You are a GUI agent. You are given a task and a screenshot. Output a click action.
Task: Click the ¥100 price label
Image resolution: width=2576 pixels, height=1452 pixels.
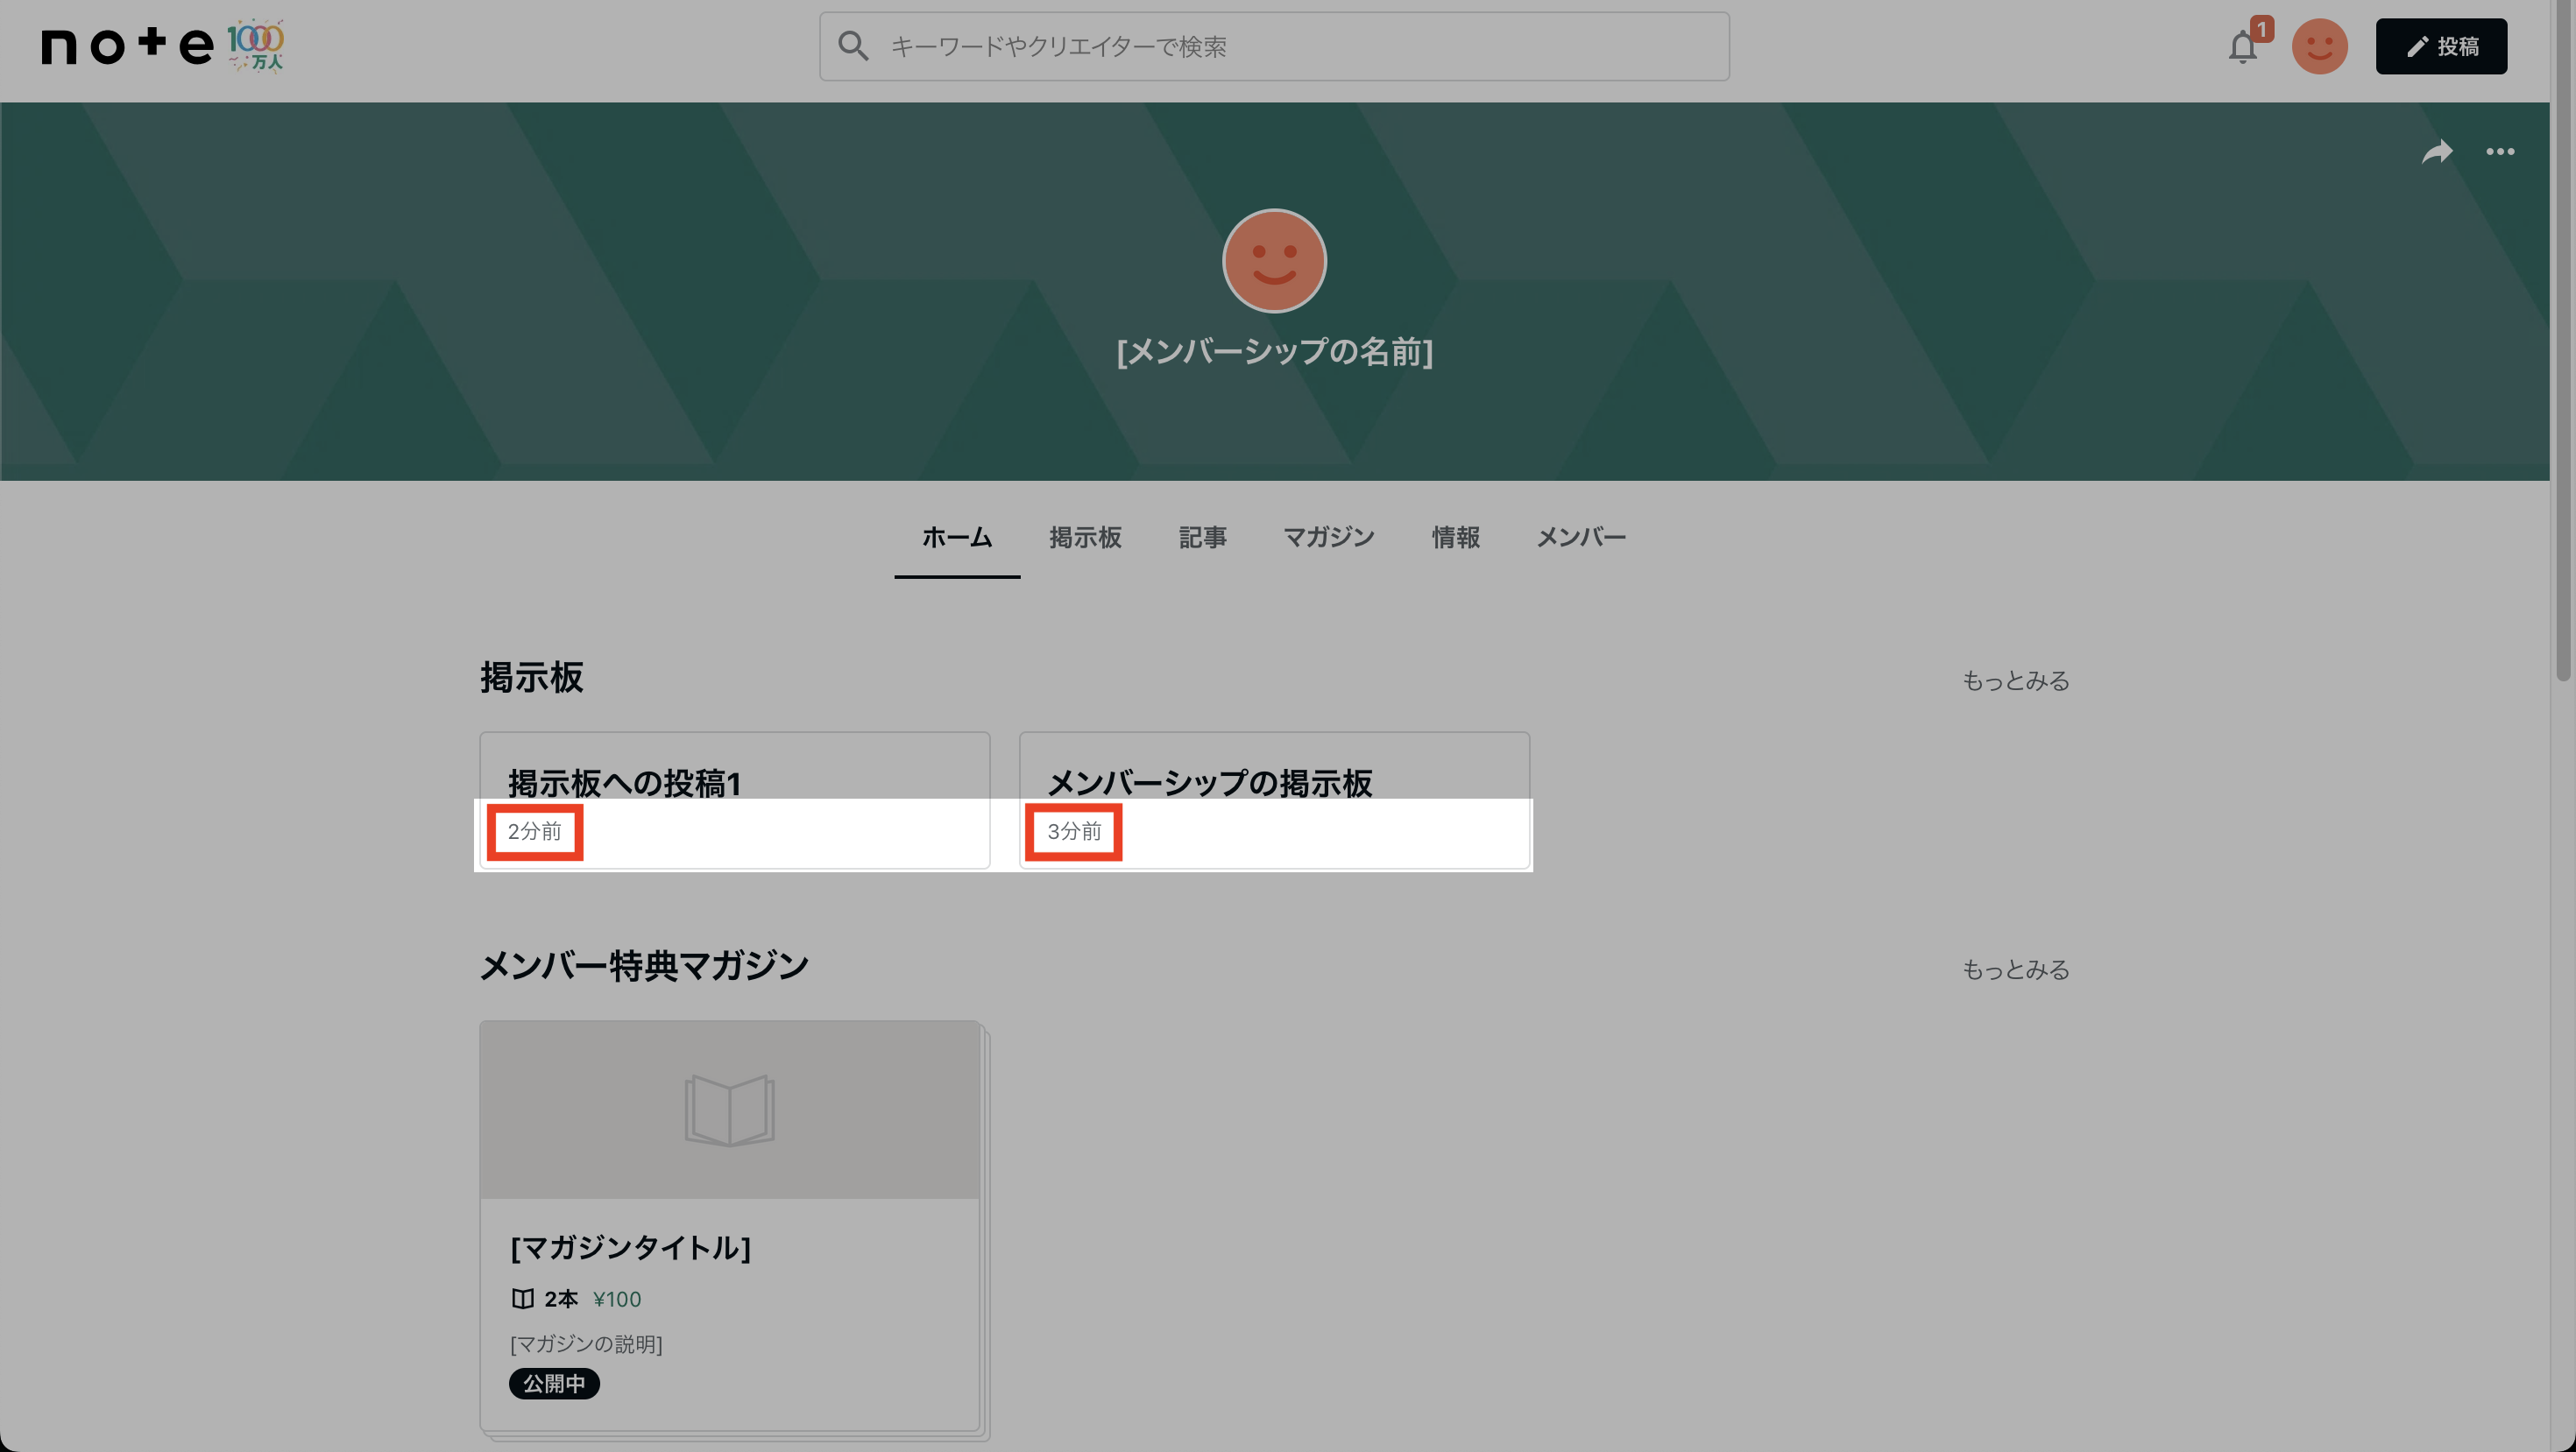pyautogui.click(x=617, y=1299)
